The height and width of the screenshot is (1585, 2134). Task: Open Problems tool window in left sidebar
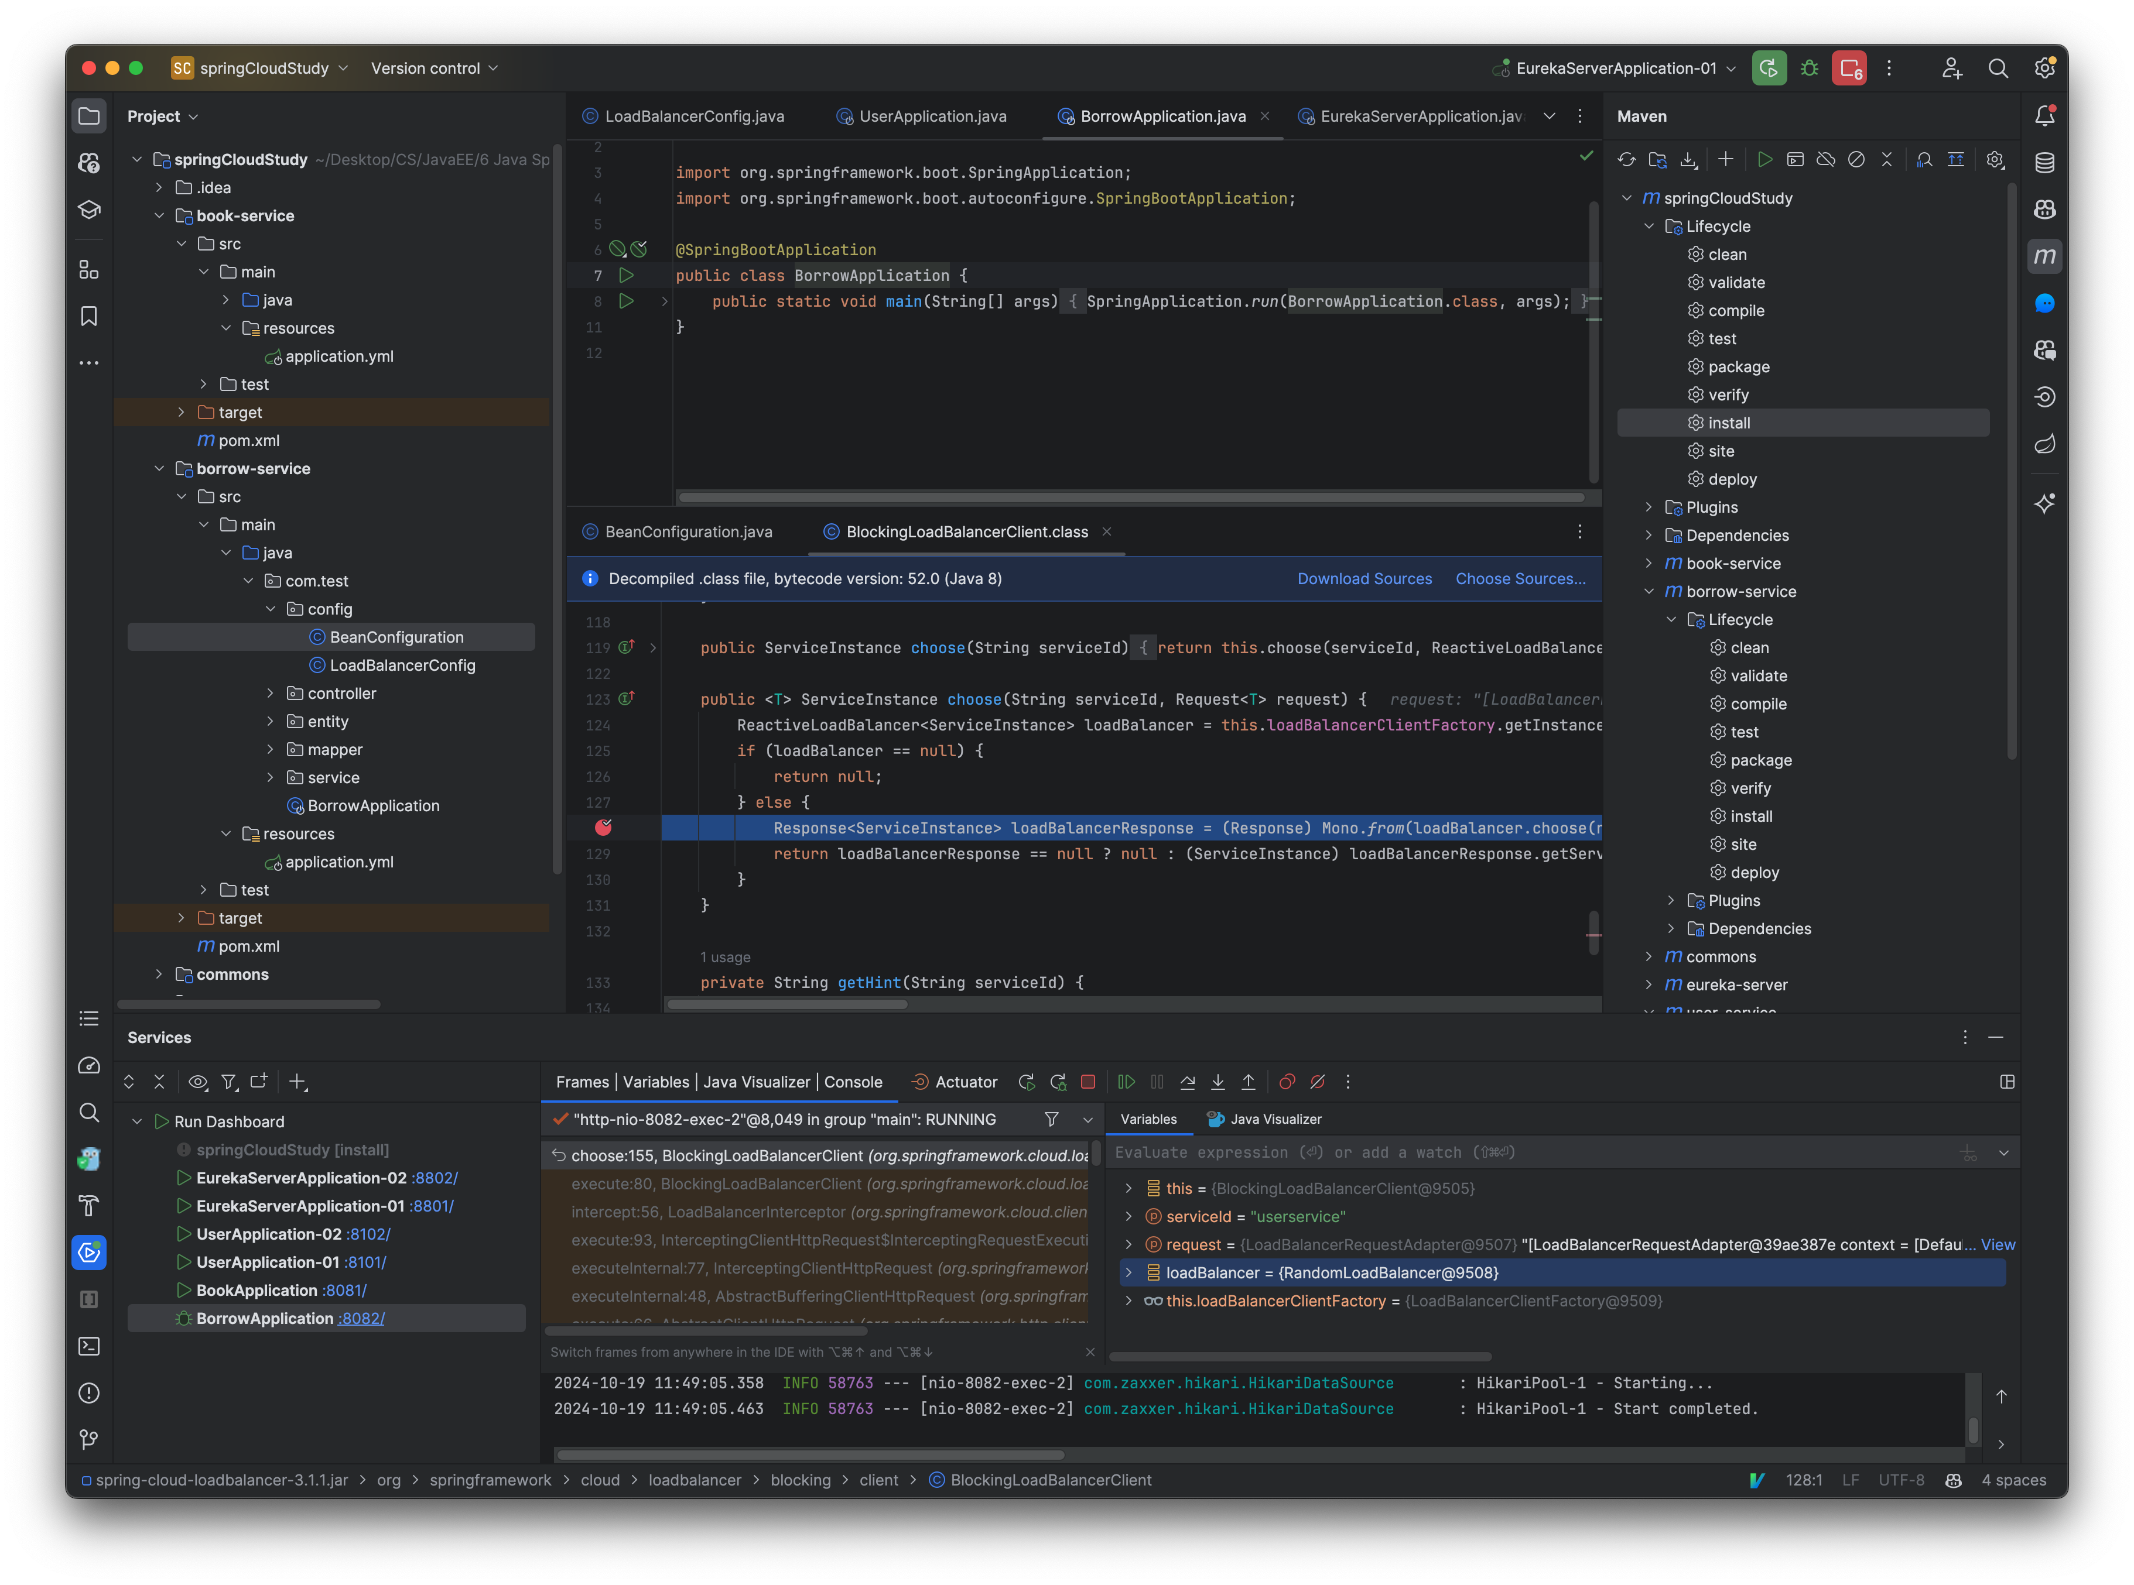[88, 1393]
